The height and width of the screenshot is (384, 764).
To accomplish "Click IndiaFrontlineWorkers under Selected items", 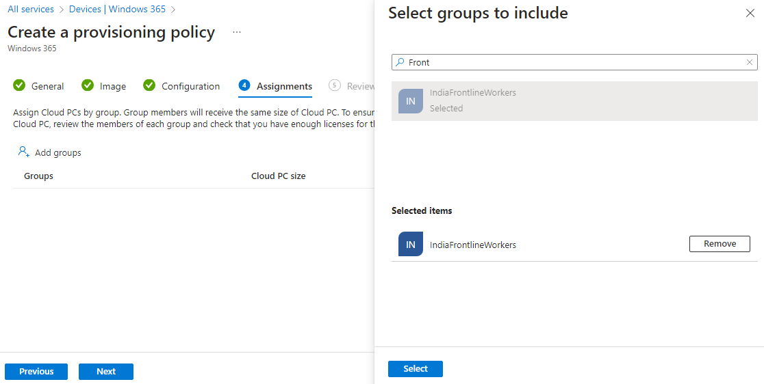I will point(472,245).
